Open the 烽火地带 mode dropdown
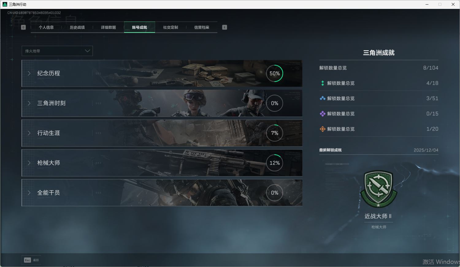The width and height of the screenshot is (460, 267). (x=57, y=51)
